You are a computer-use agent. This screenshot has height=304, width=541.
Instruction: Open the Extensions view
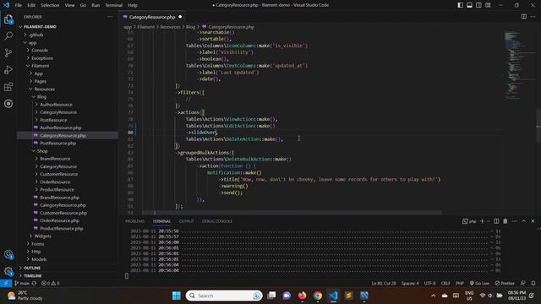(8, 86)
